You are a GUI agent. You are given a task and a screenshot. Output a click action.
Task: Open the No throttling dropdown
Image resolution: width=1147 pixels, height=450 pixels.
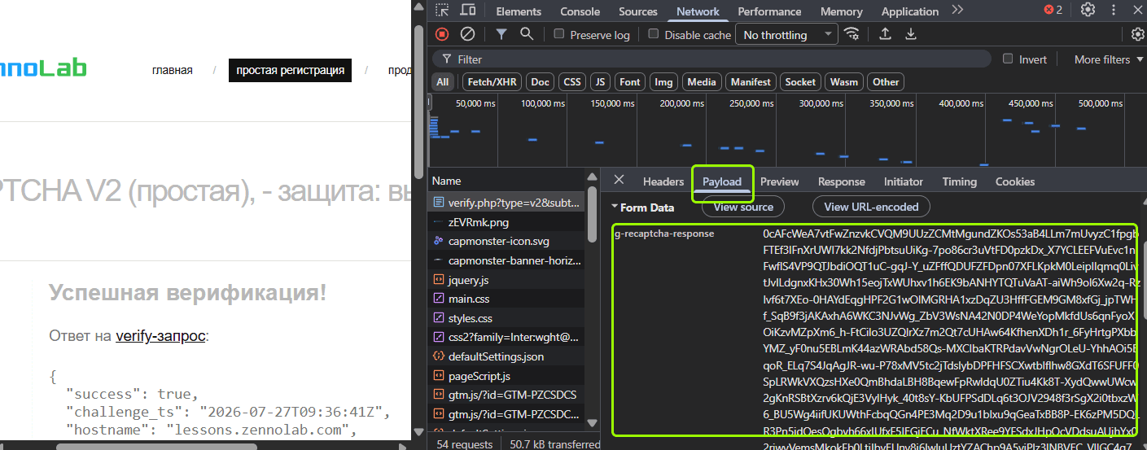[786, 35]
